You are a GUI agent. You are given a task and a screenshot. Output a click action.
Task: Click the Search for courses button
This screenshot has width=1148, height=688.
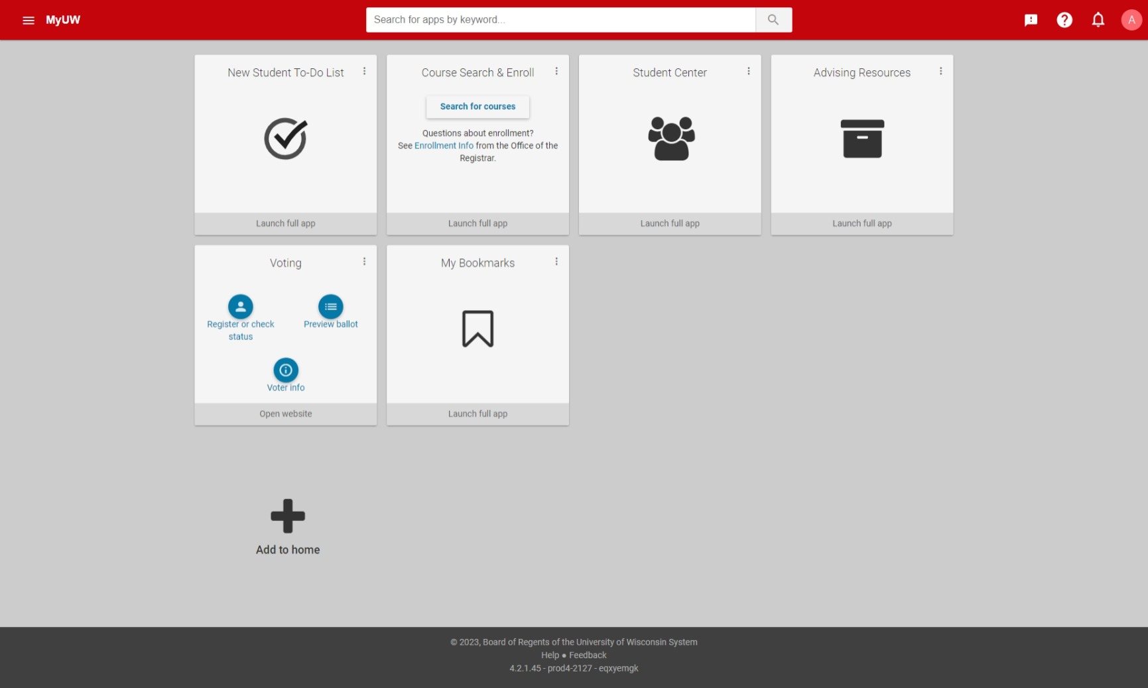click(x=478, y=106)
